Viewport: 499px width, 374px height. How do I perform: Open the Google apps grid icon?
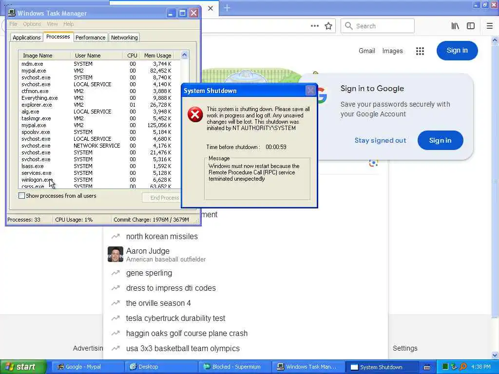coord(420,51)
